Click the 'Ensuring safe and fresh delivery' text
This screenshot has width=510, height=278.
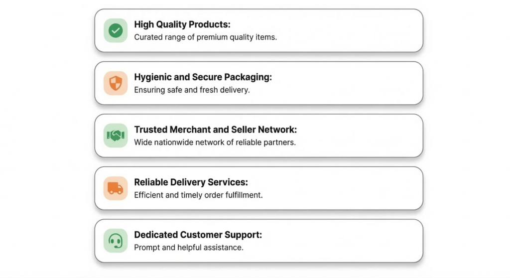[192, 90]
